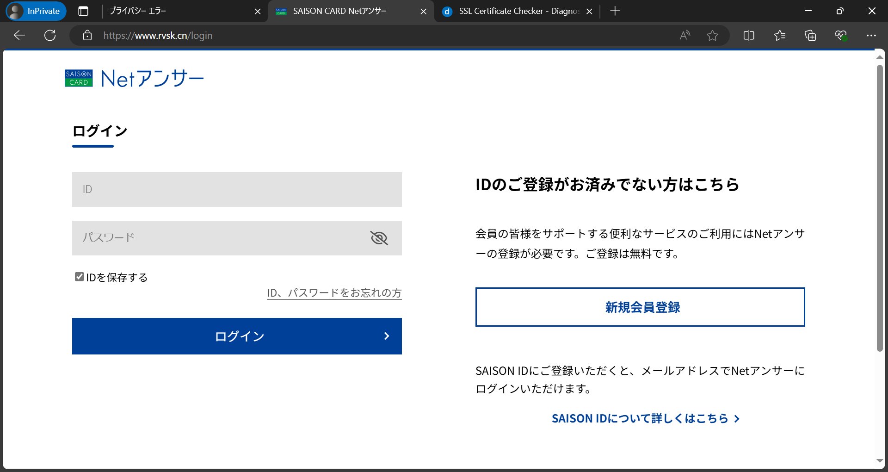Open a new tab with plus icon

[x=615, y=11]
